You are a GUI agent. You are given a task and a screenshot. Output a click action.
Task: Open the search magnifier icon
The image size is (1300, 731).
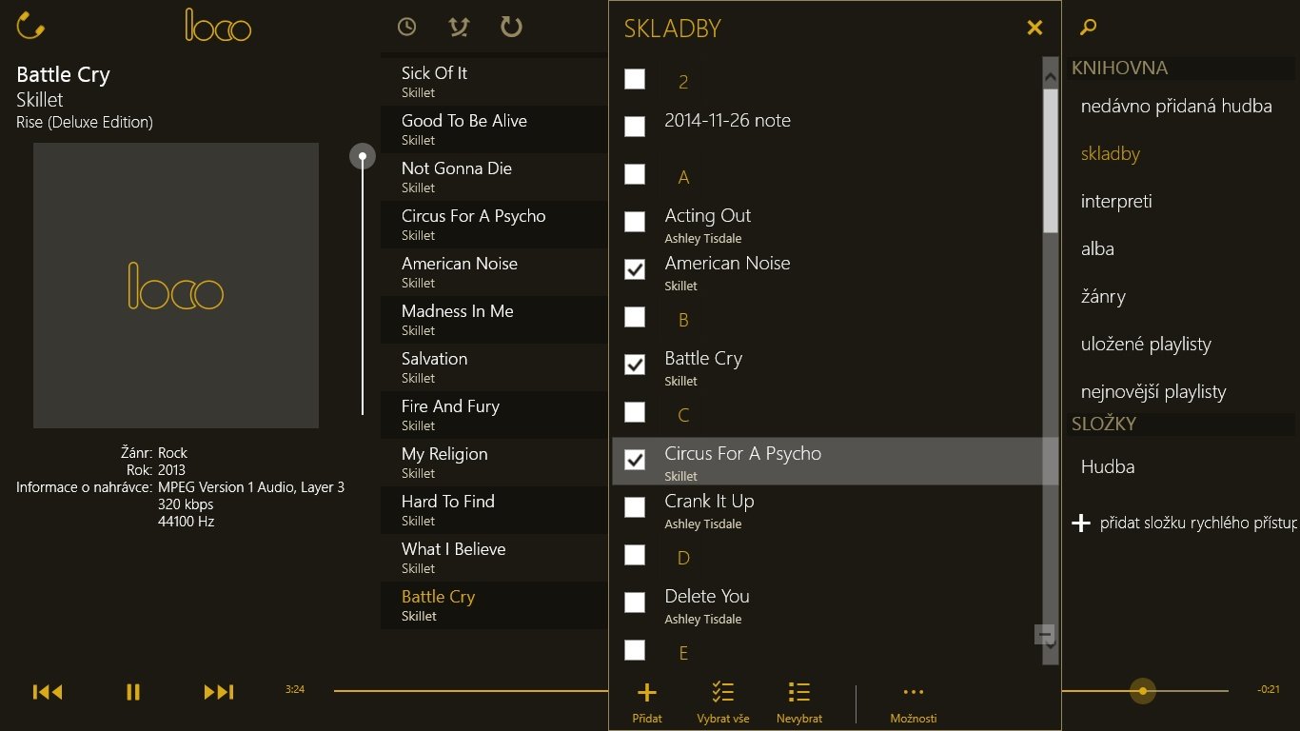pyautogui.click(x=1089, y=27)
